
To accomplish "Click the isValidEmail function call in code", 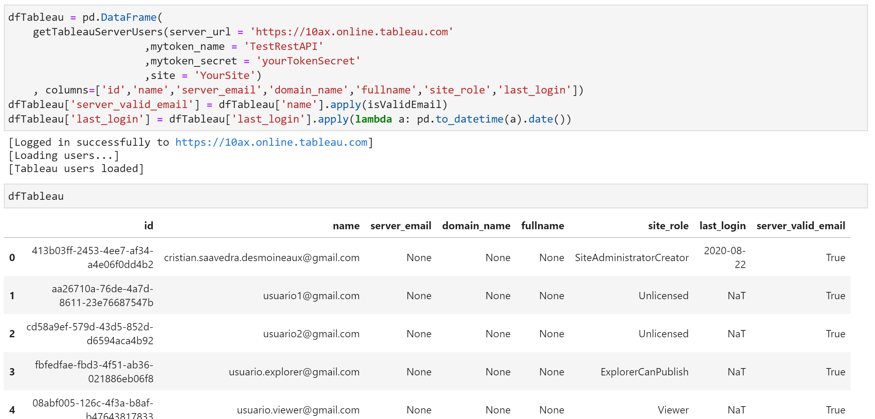I will click(x=404, y=105).
